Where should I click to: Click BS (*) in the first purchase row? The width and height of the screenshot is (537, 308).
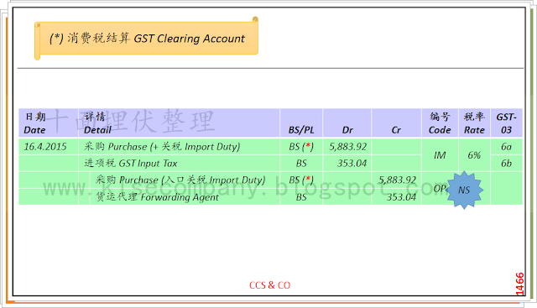point(301,147)
